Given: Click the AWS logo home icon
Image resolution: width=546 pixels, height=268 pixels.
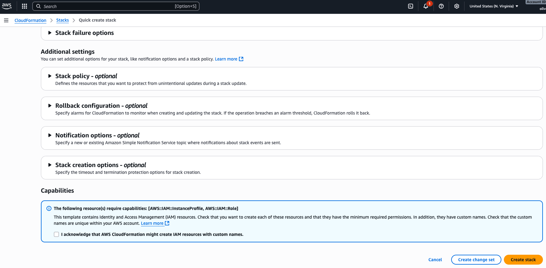Looking at the screenshot, I should (x=7, y=6).
